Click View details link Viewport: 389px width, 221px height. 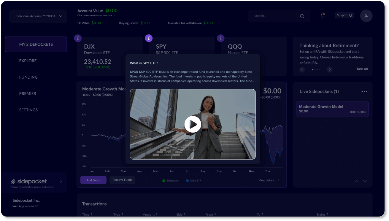269,180
